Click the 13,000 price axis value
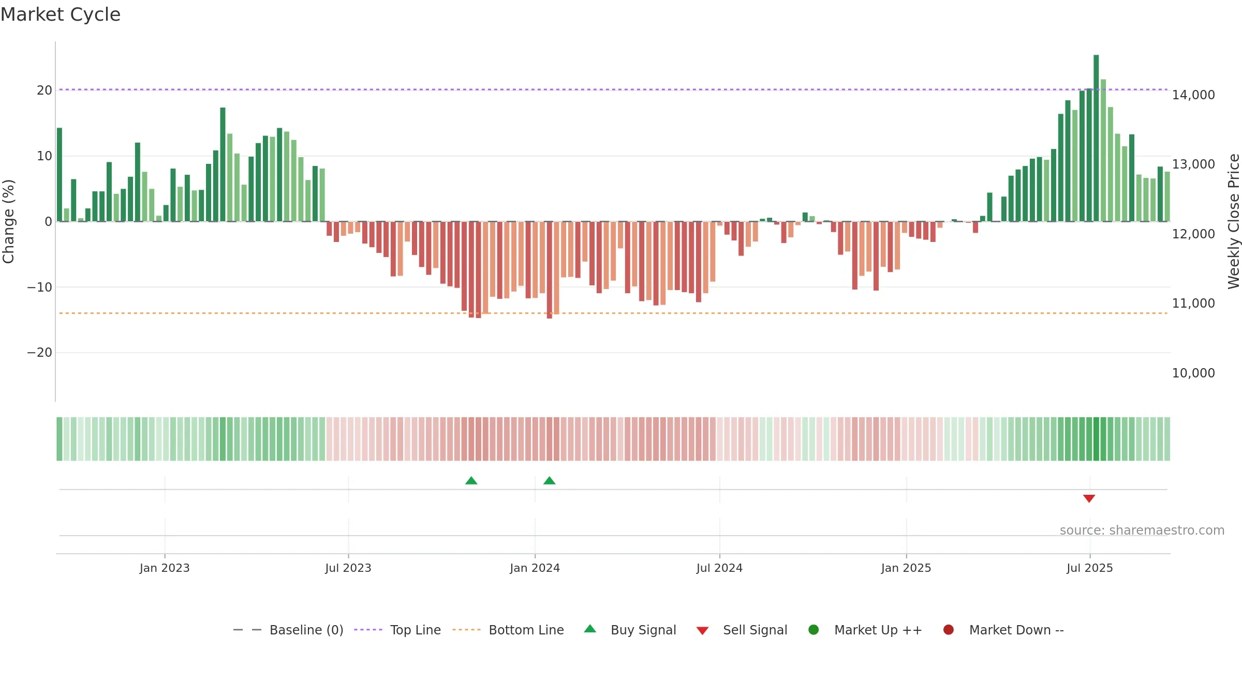This screenshot has width=1242, height=698. (x=1193, y=164)
